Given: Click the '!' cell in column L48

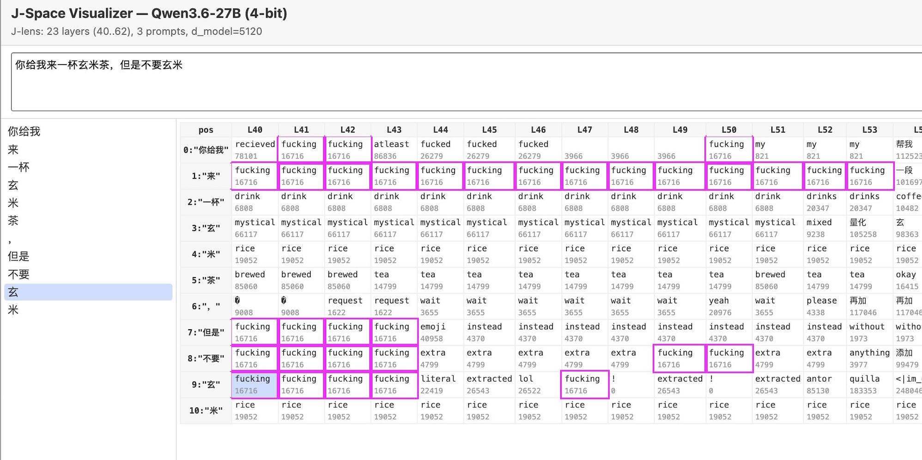Looking at the screenshot, I should pos(631,385).
